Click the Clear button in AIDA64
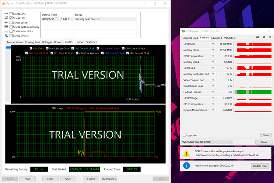The image size is (274, 183). pos(50,179)
